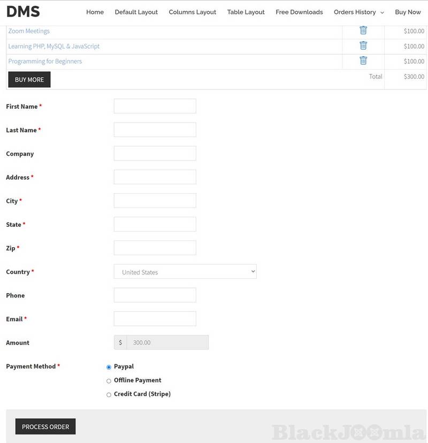Click the Zip text box
This screenshot has height=443, width=428.
(155, 248)
